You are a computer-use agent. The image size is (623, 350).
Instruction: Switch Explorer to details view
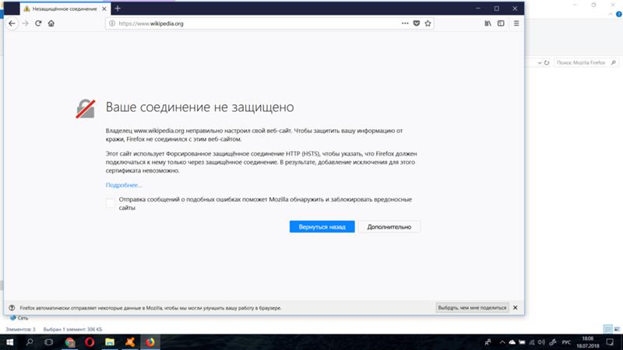tap(607, 329)
